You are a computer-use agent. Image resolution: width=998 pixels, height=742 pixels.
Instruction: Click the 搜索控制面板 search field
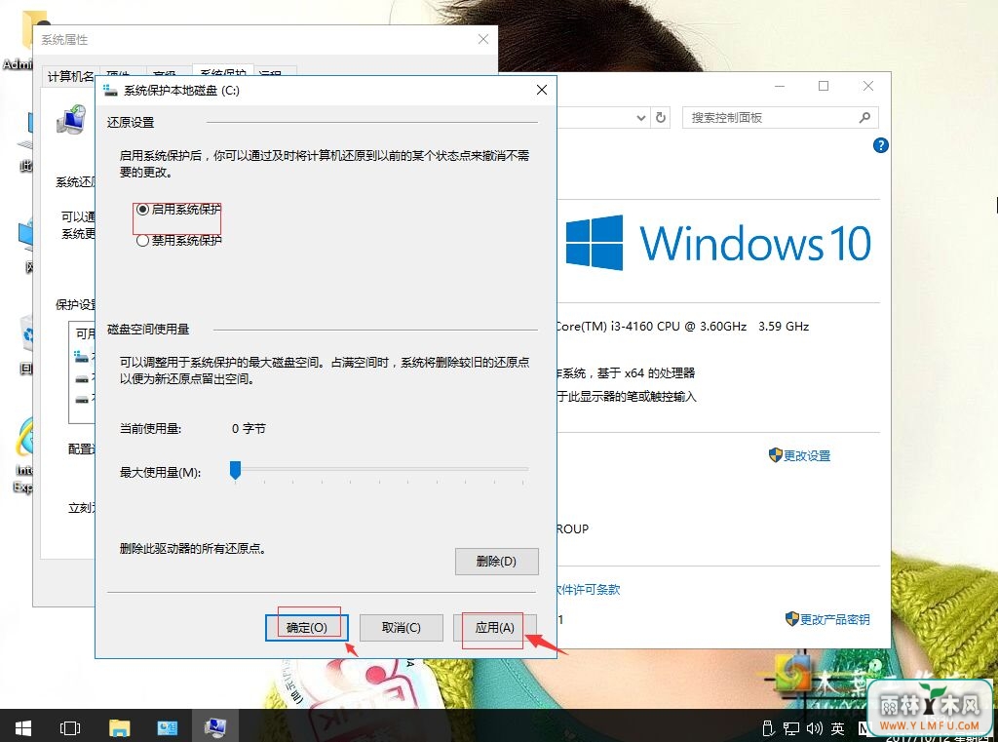781,118
